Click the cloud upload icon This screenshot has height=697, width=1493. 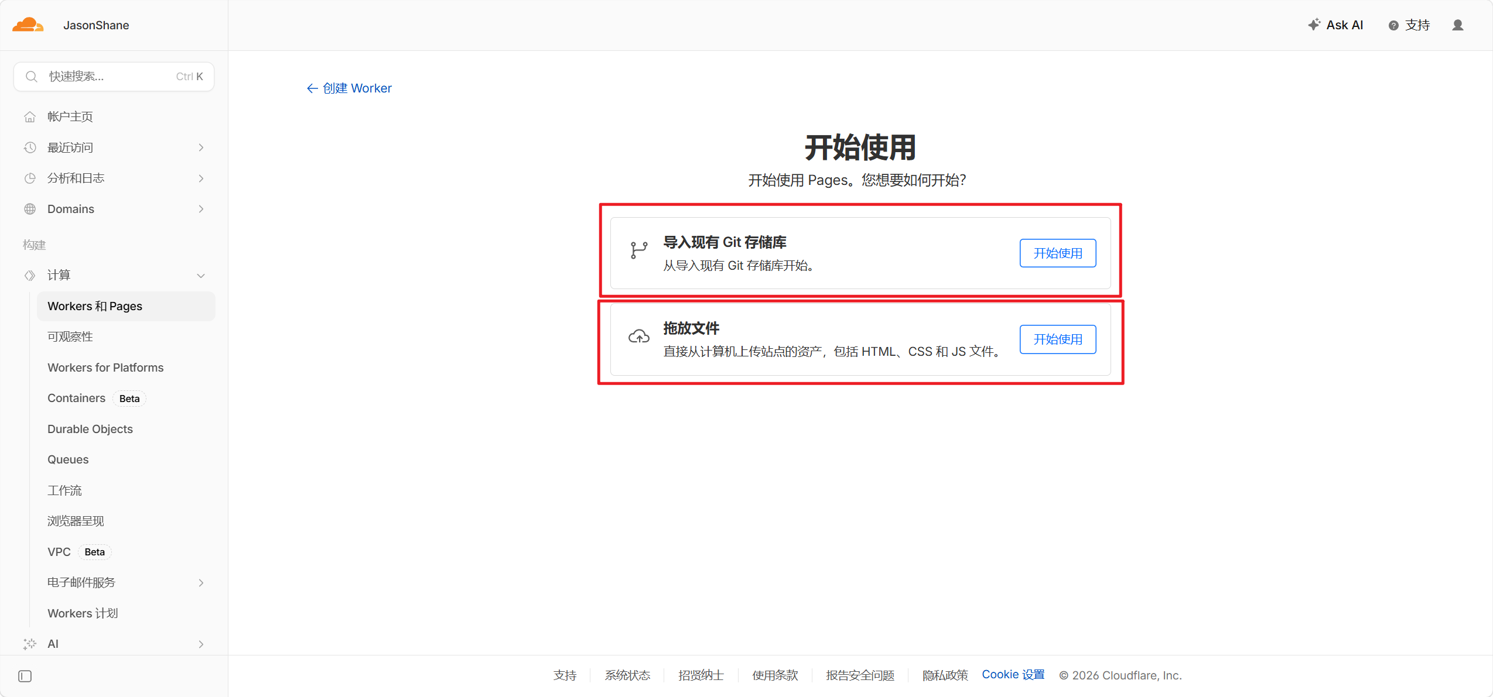(638, 337)
